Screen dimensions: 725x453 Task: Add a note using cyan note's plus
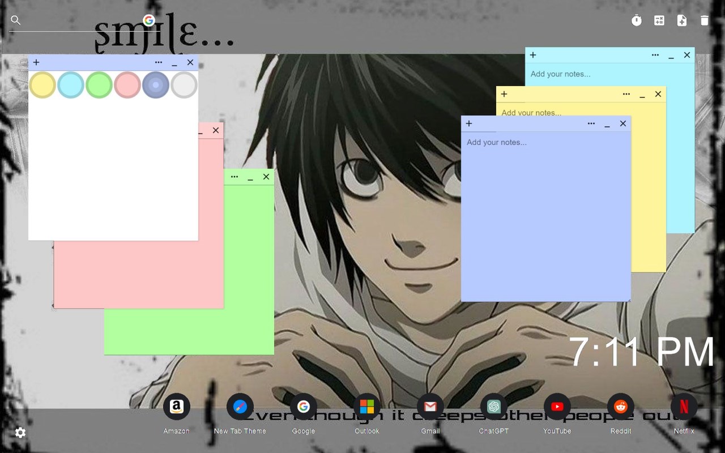[533, 55]
